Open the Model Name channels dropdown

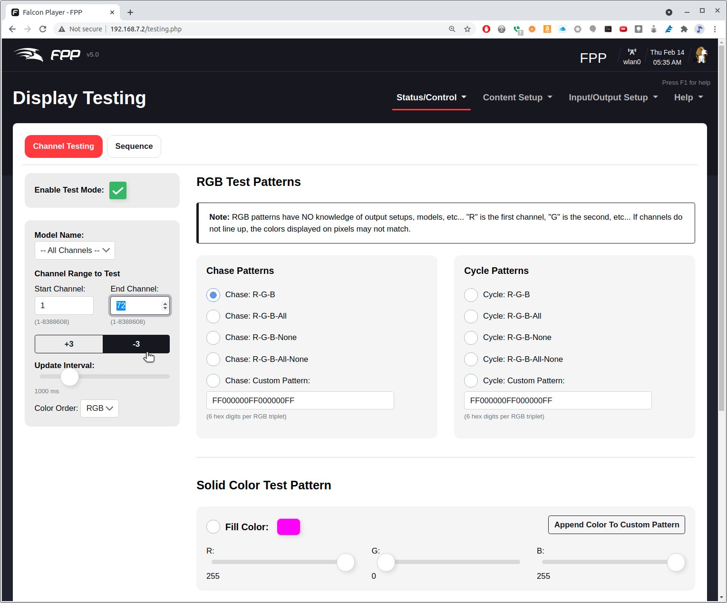(x=75, y=250)
